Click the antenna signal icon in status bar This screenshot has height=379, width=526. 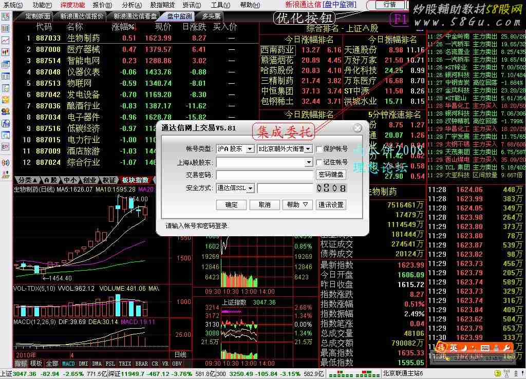(x=506, y=373)
